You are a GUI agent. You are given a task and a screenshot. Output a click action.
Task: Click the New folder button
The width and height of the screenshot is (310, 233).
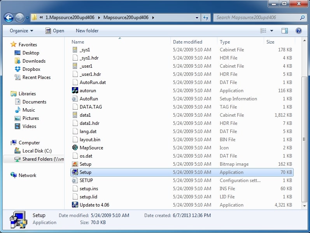click(87, 31)
